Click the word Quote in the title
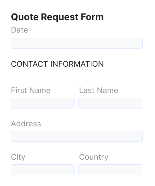 pos(25,17)
